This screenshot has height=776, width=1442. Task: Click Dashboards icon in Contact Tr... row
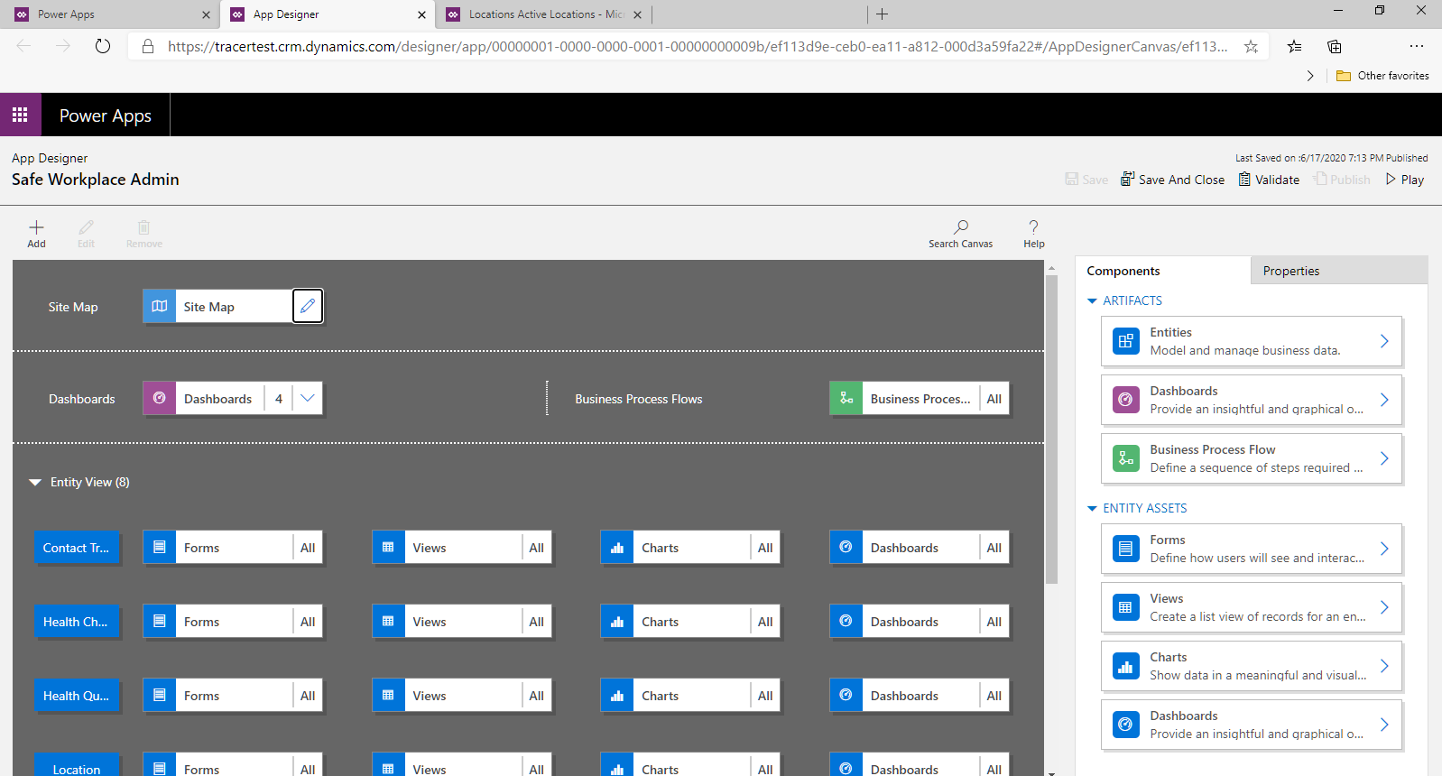(846, 547)
